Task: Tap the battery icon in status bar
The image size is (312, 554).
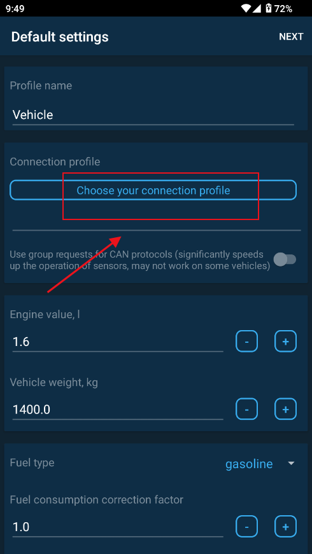Action: coord(269,8)
